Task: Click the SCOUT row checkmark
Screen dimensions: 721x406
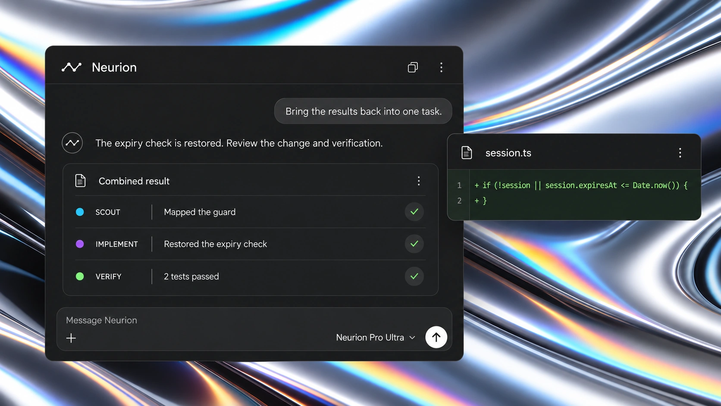Action: (414, 212)
